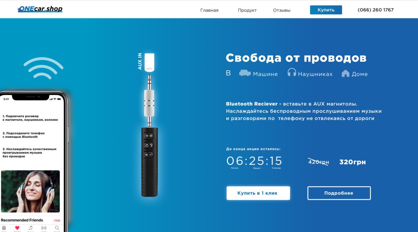The image size is (418, 232).
Task: Click the house icon beside Доме
Action: (346, 73)
